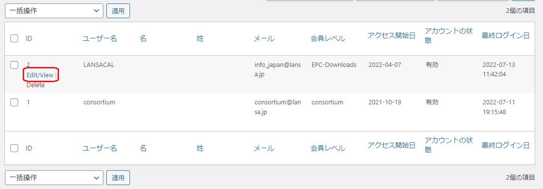The image size is (543, 189).
Task: Tick checkbox for member ID 2
Action: [x=14, y=65]
